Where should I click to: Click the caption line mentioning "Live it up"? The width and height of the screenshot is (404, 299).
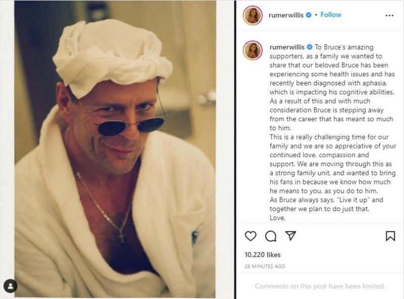(326, 200)
